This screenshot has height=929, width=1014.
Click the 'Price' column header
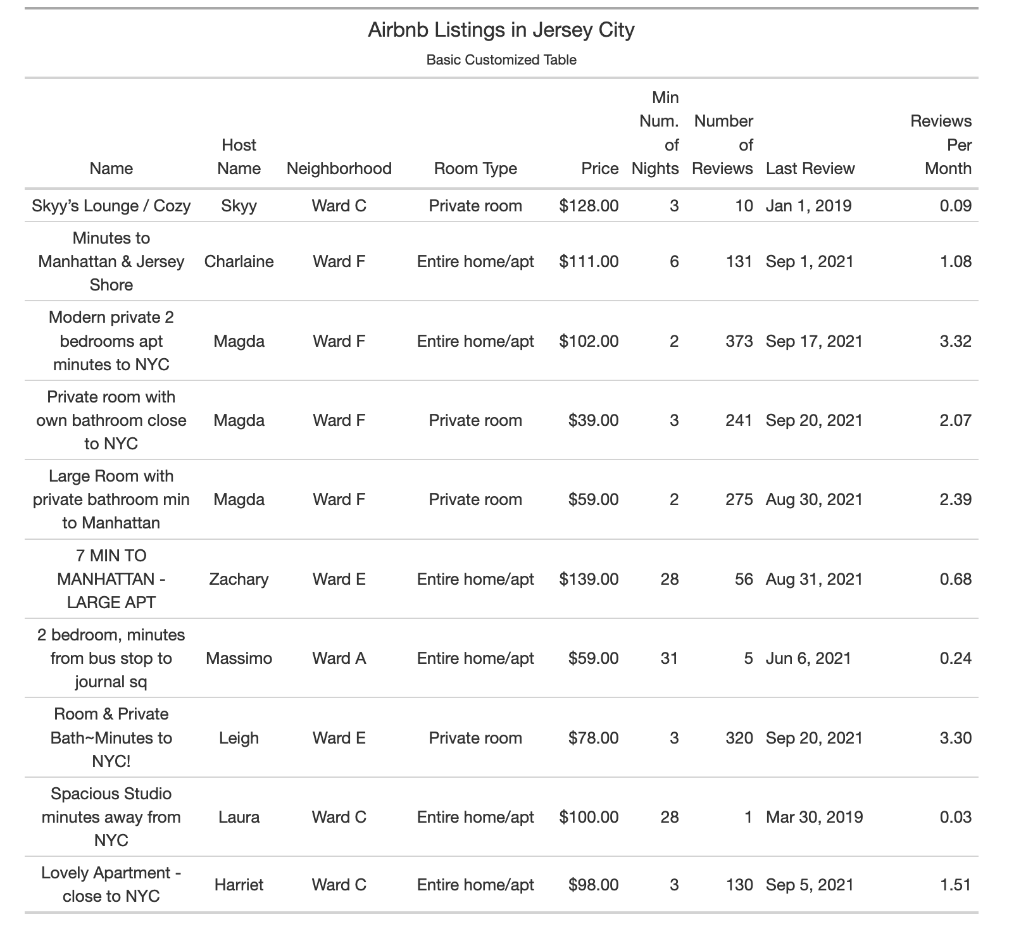tap(600, 168)
